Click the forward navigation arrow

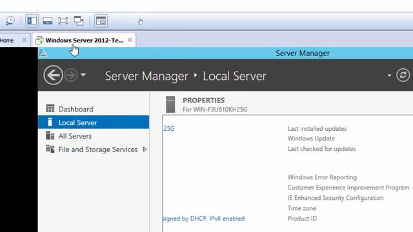click(x=71, y=75)
